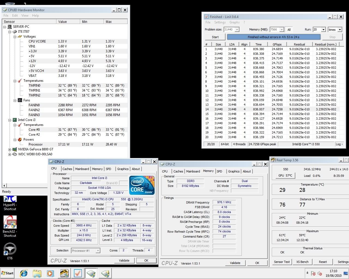Click the GFlops column header in LinX
349x279 pixels.
(277, 44)
